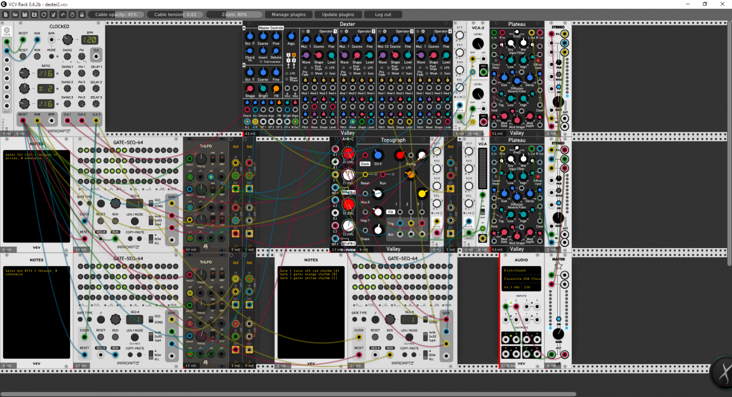Open a patch with the folder icon

pos(15,15)
